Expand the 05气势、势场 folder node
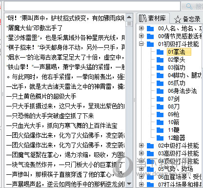203x188 pixels. [142, 169]
